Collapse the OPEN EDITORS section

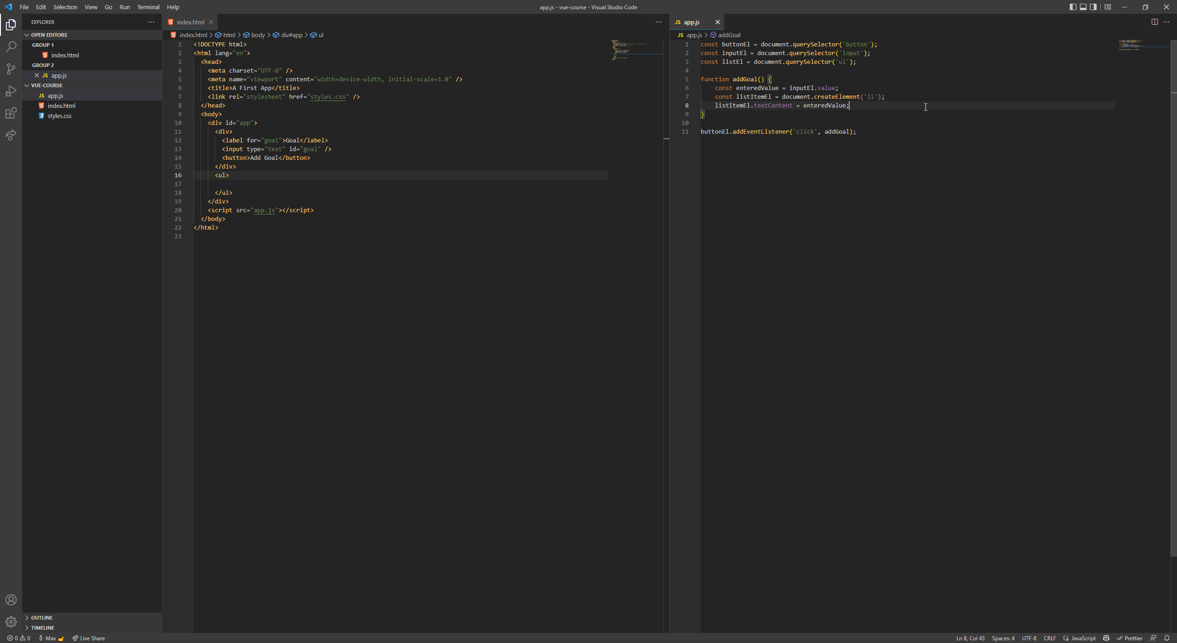(49, 35)
